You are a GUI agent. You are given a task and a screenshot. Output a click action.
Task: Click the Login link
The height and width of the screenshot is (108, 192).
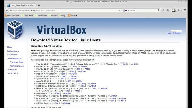[x=169, y=33]
